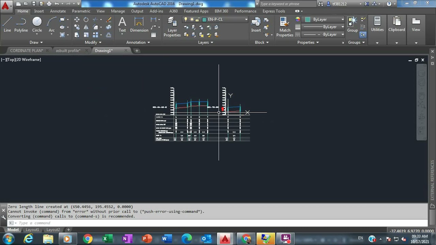The image size is (436, 245).
Task: Save the drawing from quick access toolbar
Action: pyautogui.click(x=34, y=4)
